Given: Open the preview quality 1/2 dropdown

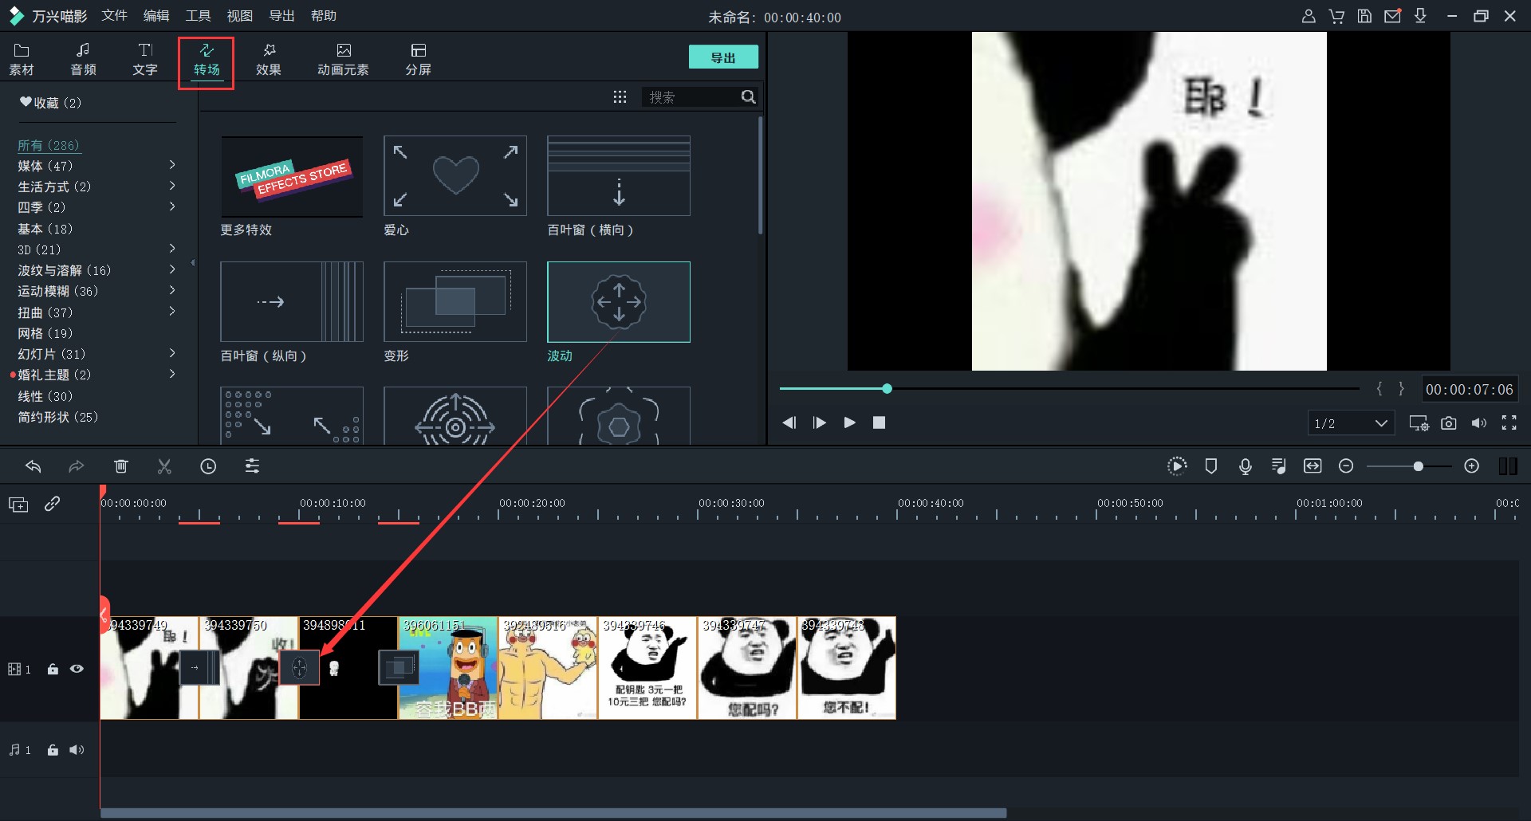Looking at the screenshot, I should point(1351,423).
